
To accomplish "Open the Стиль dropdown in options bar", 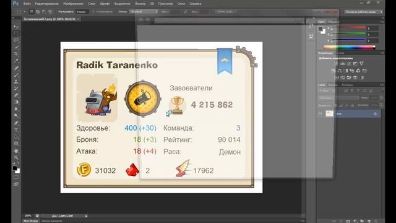I will click(144, 12).
